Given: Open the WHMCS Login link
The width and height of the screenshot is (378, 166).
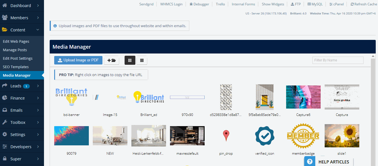Looking at the screenshot, I should point(171,4).
